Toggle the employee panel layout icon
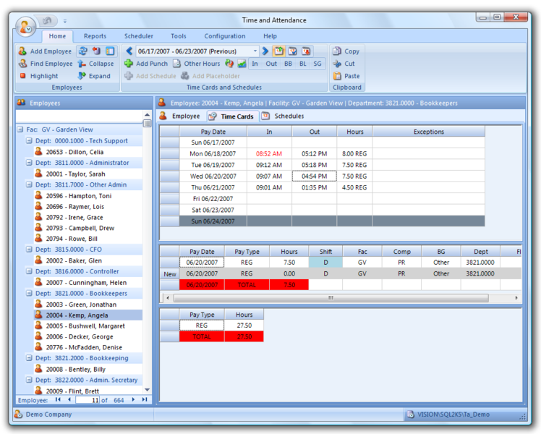 coord(110,51)
